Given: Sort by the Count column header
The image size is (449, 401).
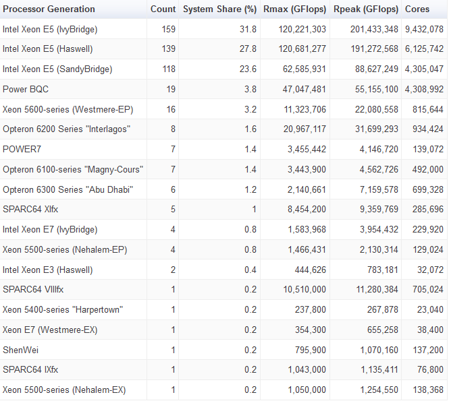Looking at the screenshot, I should [x=163, y=9].
